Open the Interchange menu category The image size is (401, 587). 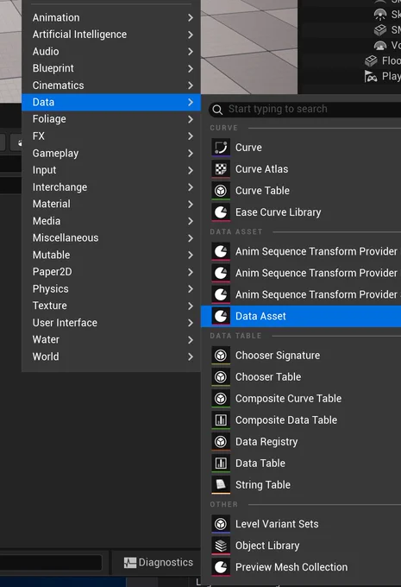point(111,186)
